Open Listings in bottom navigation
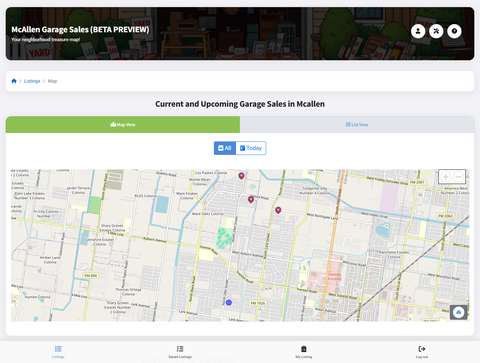480x363 pixels. tap(58, 352)
